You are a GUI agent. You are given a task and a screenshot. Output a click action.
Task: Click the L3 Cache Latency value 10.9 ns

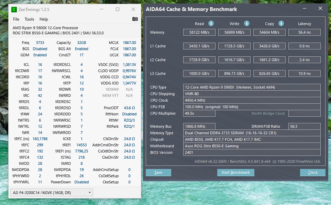click(305, 73)
